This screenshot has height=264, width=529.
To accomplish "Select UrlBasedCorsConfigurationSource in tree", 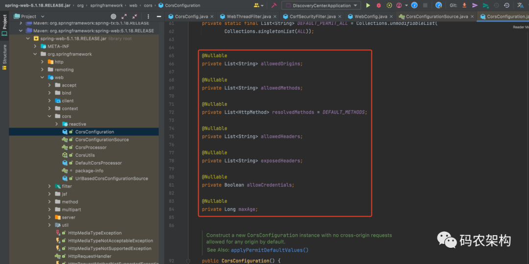I will coord(112,178).
